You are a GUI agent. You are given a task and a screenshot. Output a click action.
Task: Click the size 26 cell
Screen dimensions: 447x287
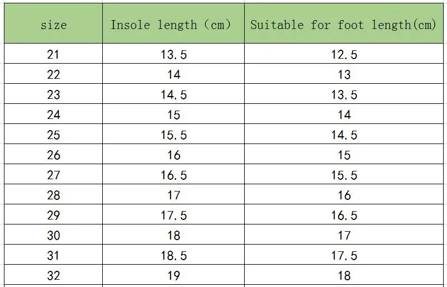click(53, 154)
